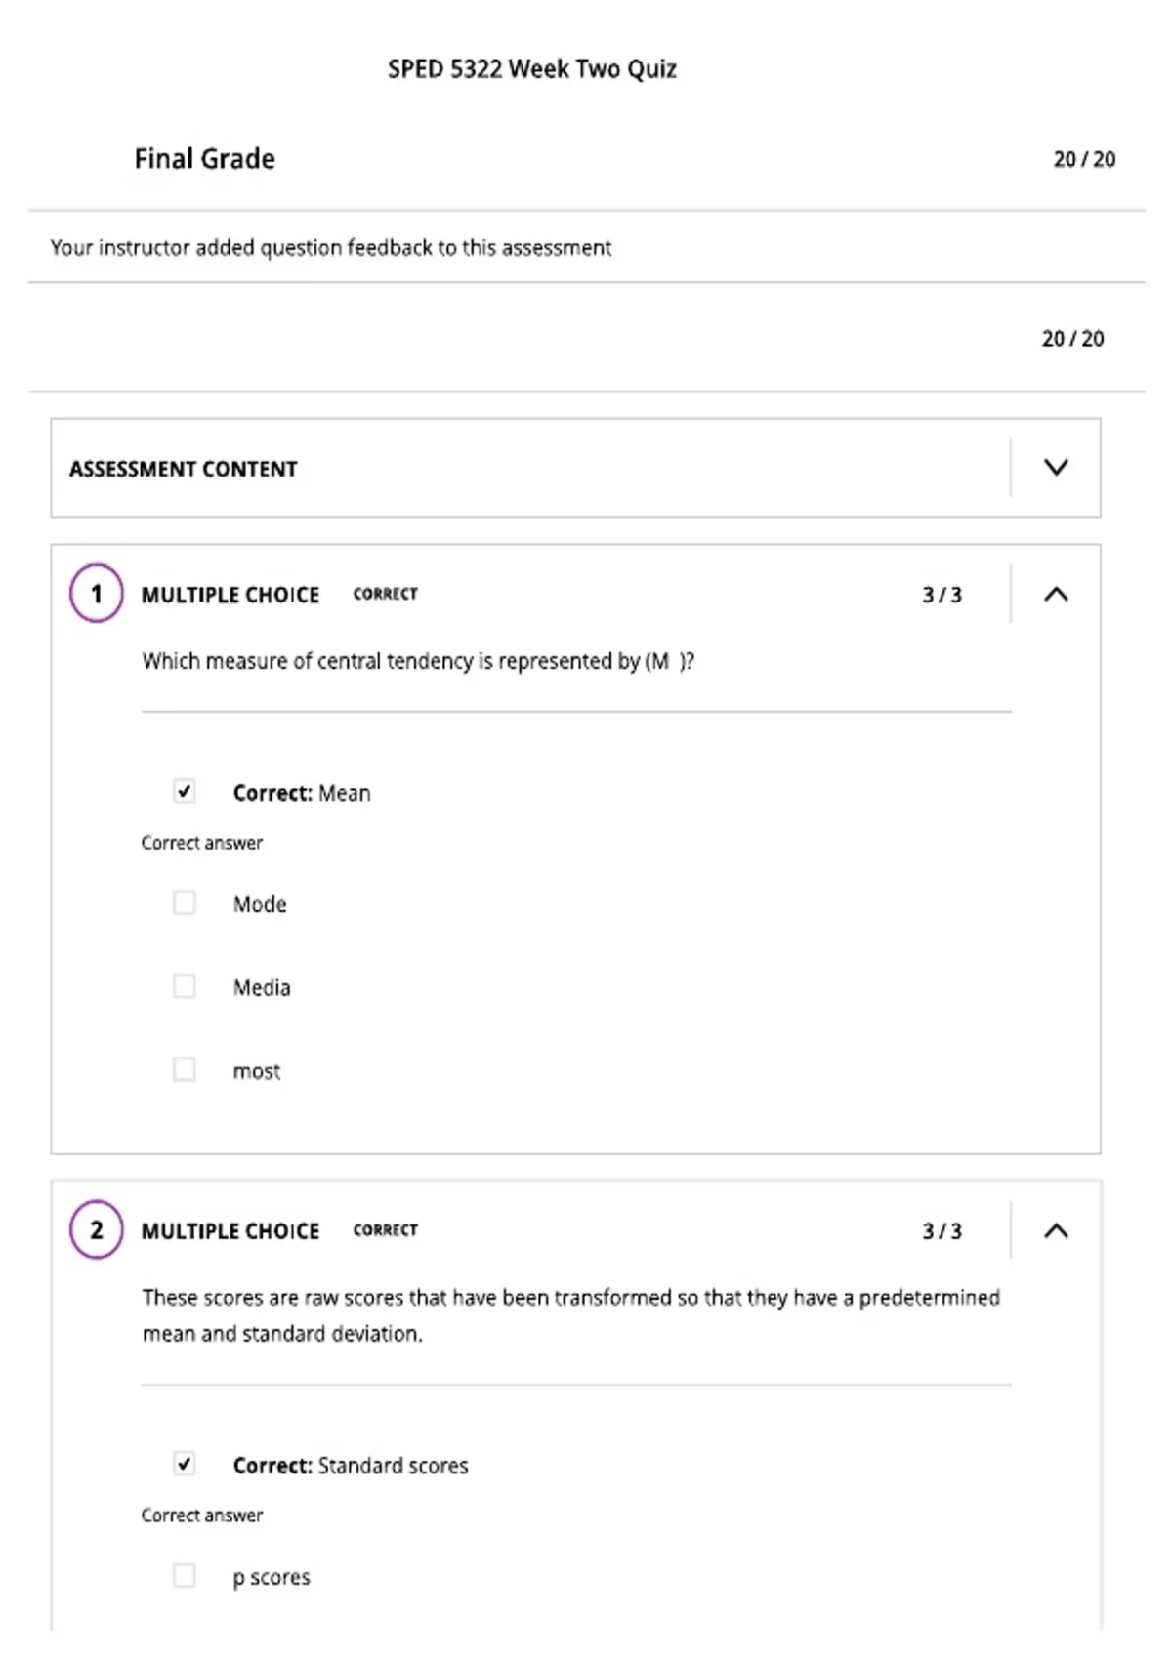Viewport: 1172px width, 1660px height.
Task: Expand the Assessment Content chevron
Action: click(1056, 467)
